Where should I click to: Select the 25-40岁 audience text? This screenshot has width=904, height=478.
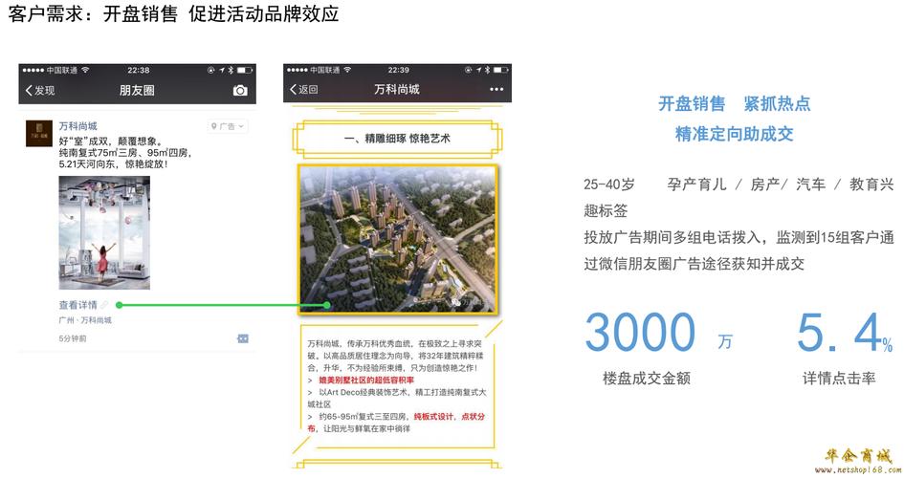[x=609, y=185]
